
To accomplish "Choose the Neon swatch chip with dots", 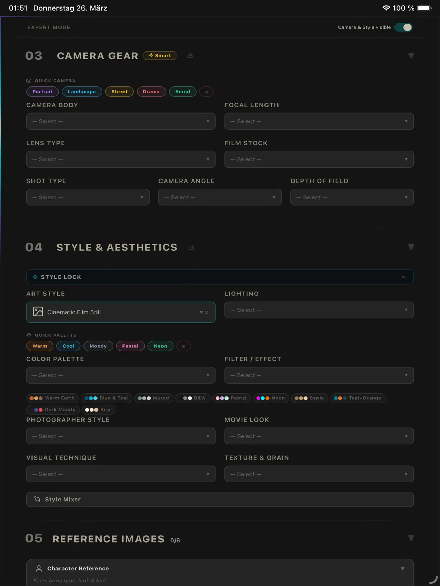I will pos(271,398).
